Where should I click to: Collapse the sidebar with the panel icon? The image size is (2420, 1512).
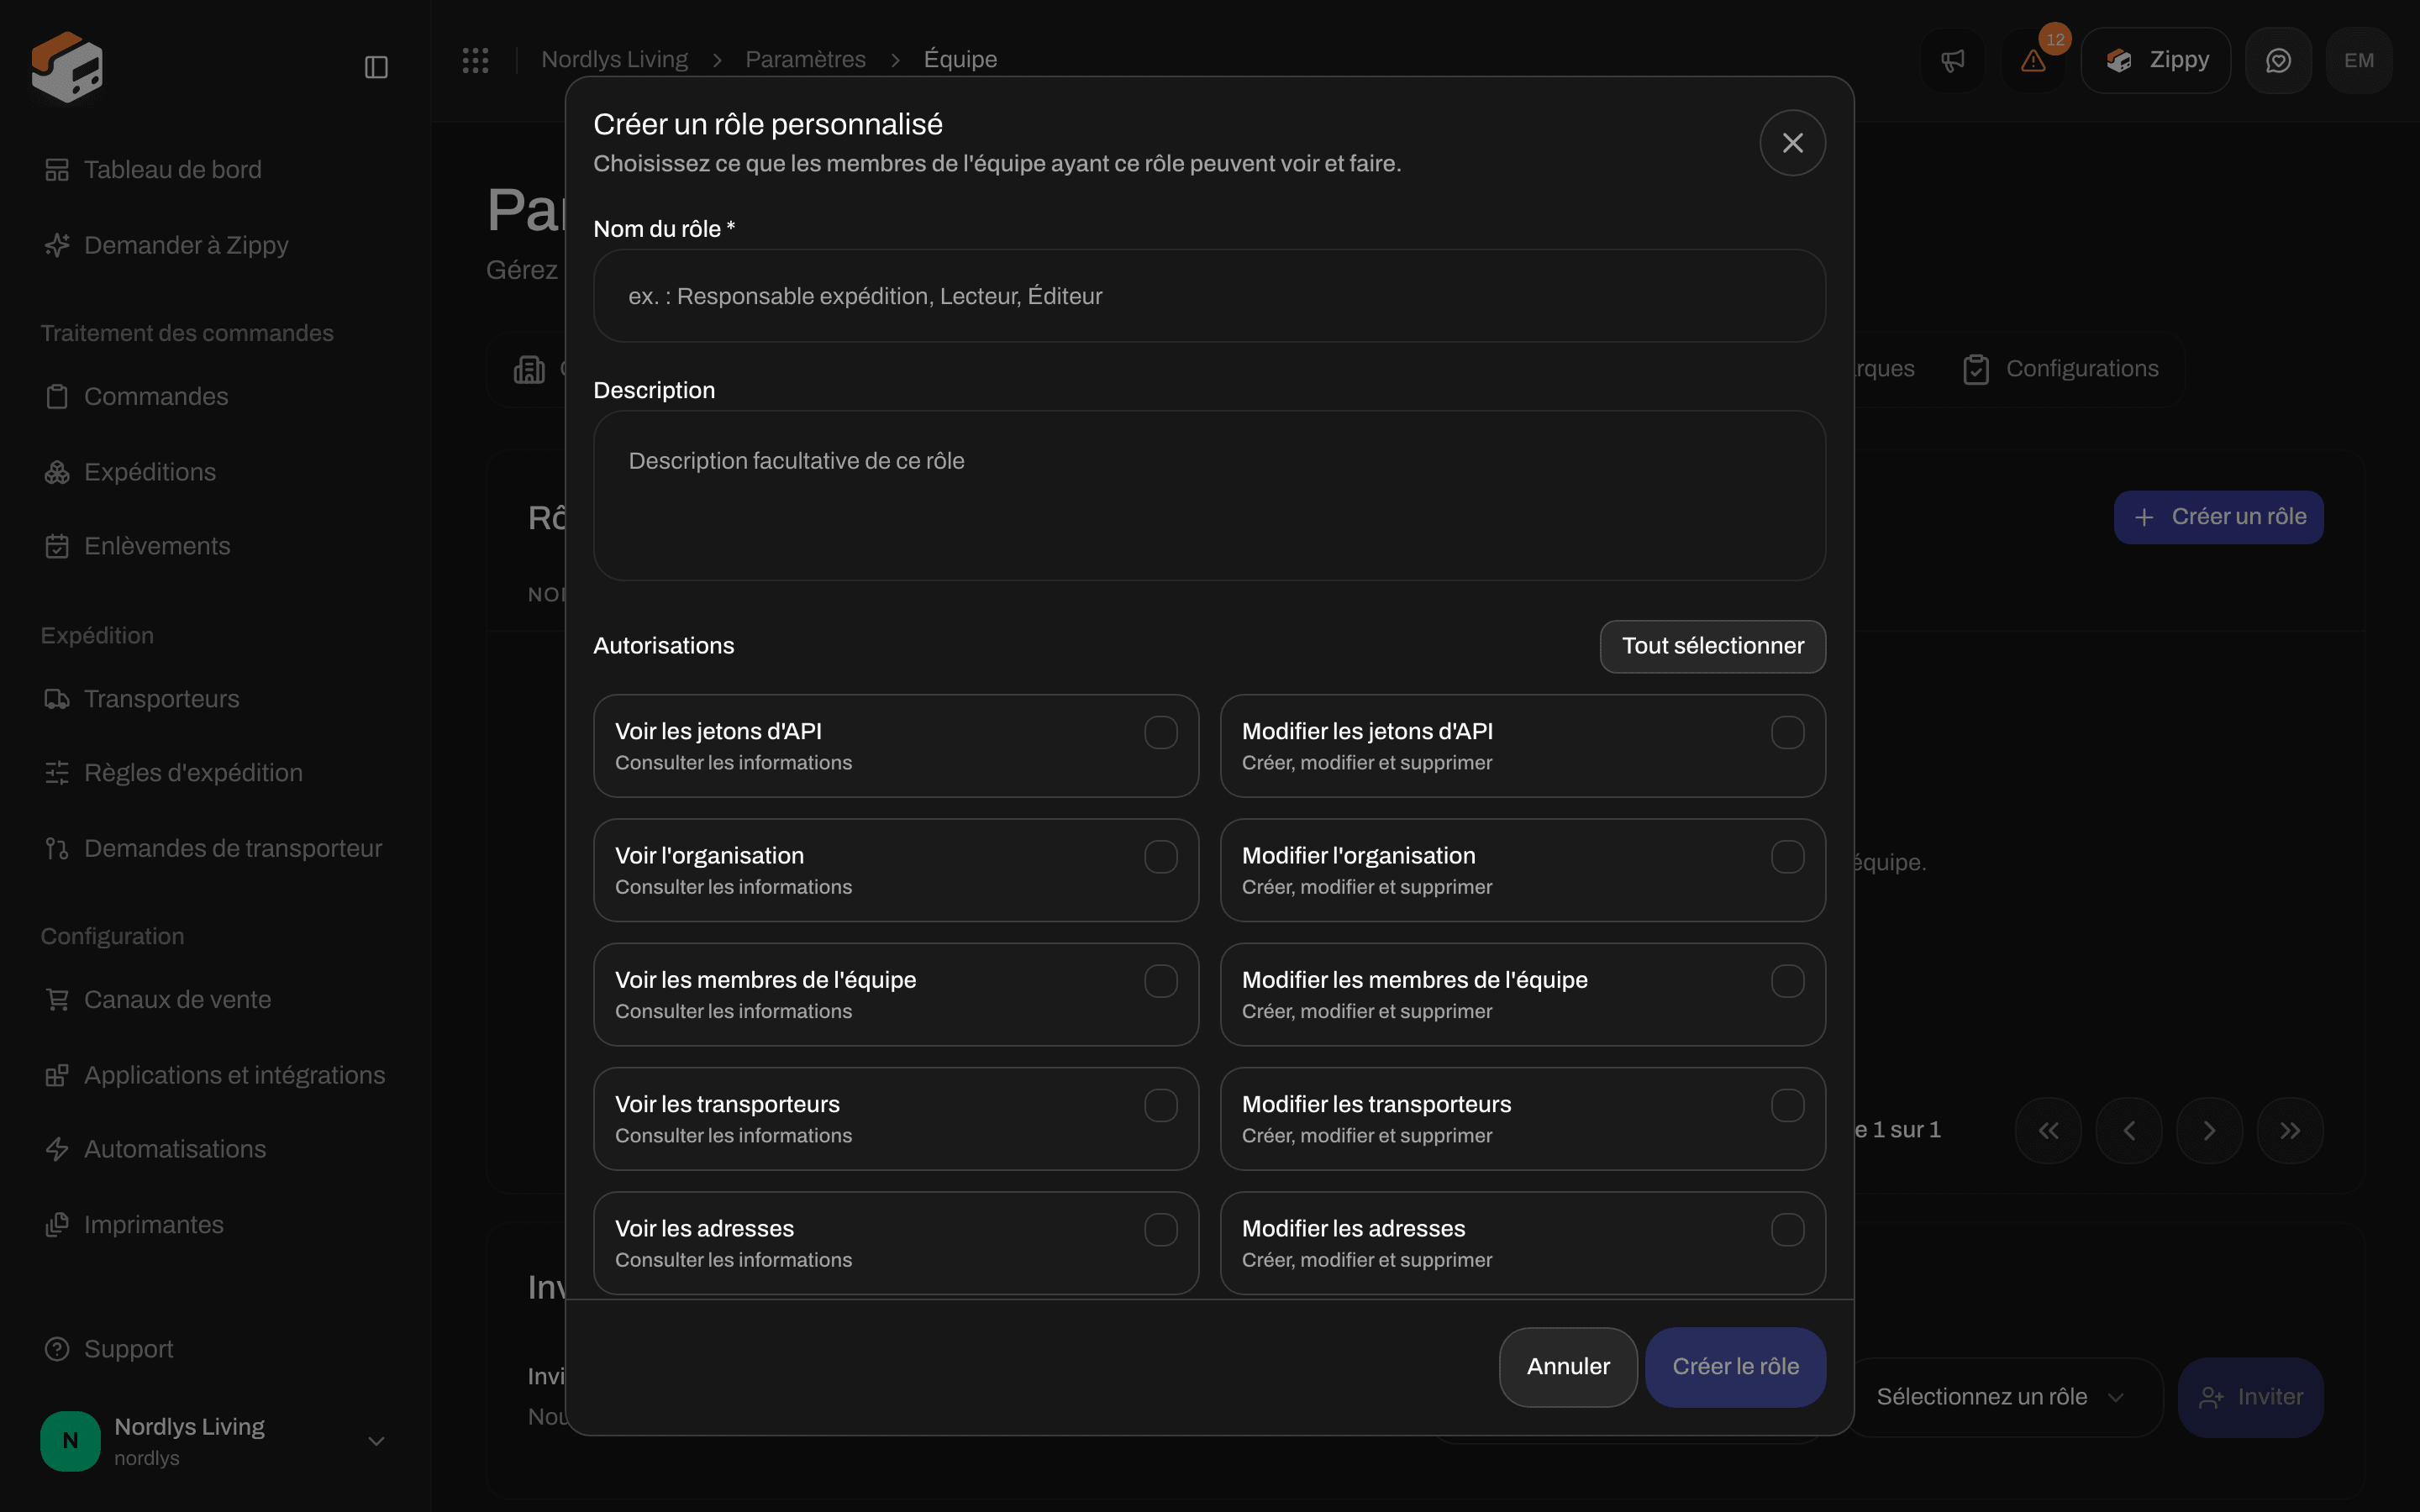click(x=376, y=67)
